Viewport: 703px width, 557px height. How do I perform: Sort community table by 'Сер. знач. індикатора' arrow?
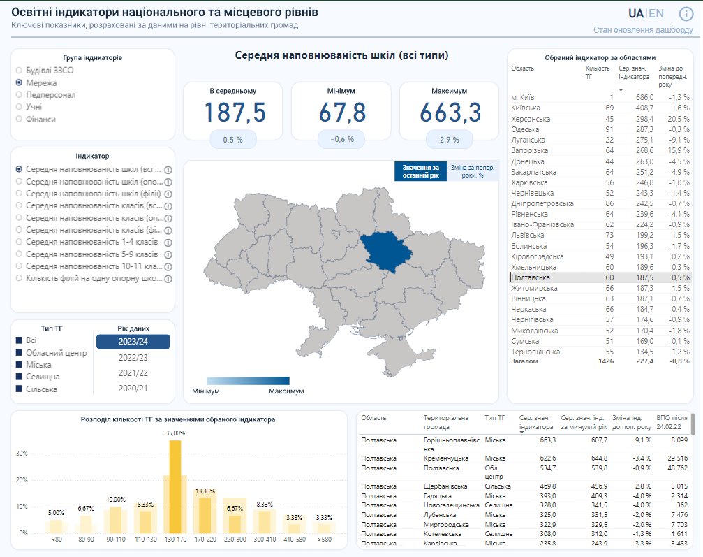[521, 433]
